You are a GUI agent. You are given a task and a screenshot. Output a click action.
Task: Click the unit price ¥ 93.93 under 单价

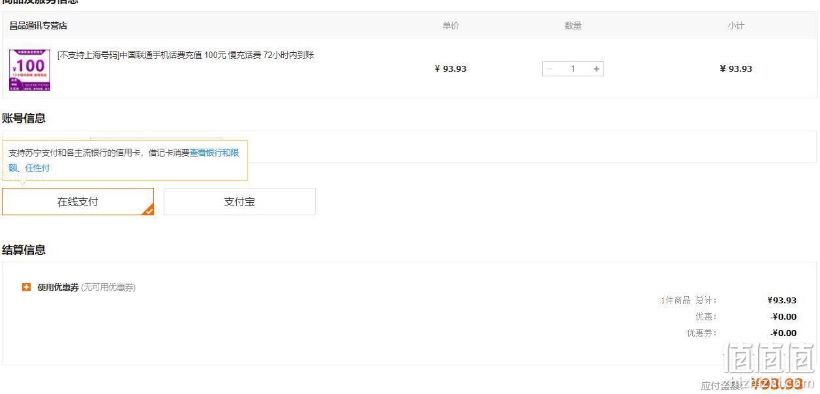pyautogui.click(x=451, y=68)
